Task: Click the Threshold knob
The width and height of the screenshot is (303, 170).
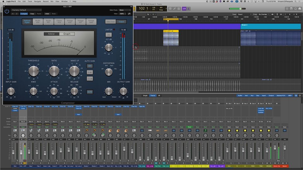Action: (34, 71)
